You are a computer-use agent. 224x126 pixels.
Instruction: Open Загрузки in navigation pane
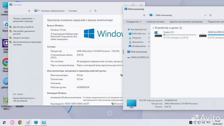[x=137, y=38]
